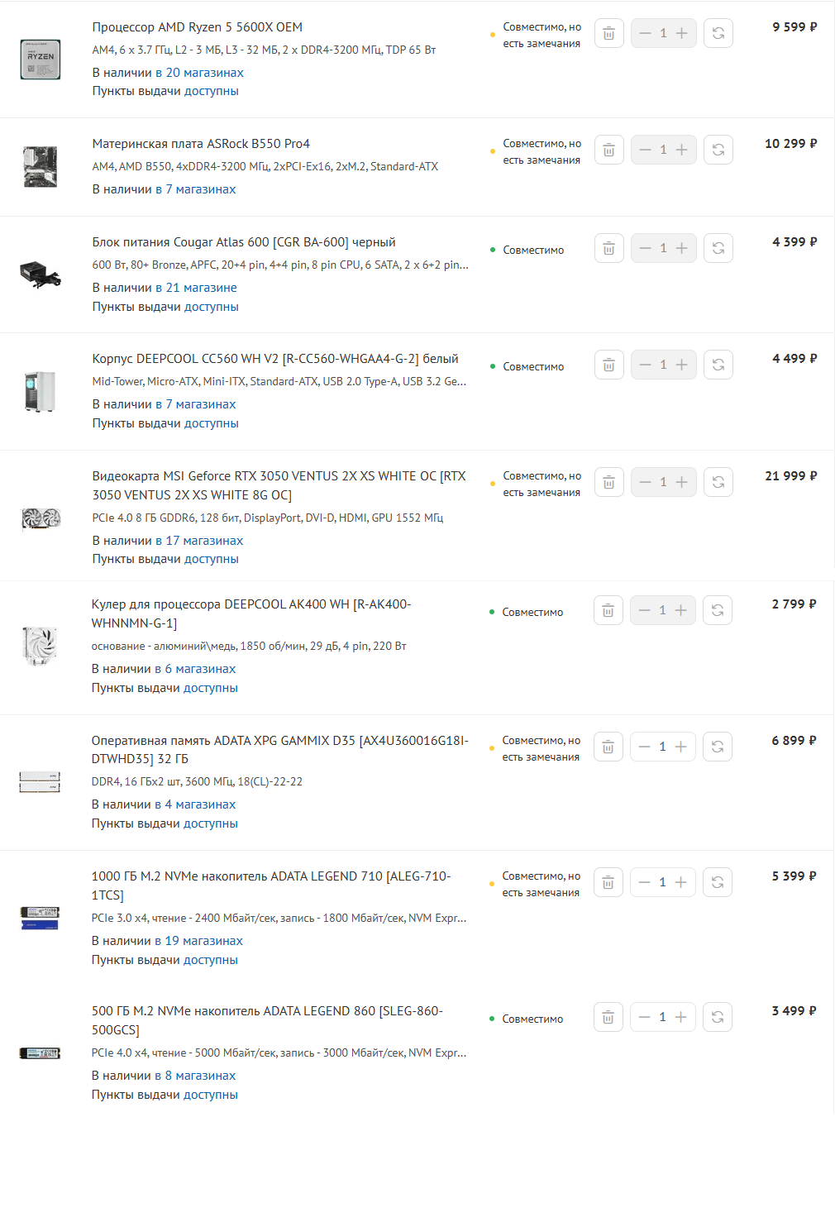This screenshot has width=835, height=1222.
Task: Swap the DEEPCOOL CC560 WH V2 case
Action: pyautogui.click(x=718, y=365)
